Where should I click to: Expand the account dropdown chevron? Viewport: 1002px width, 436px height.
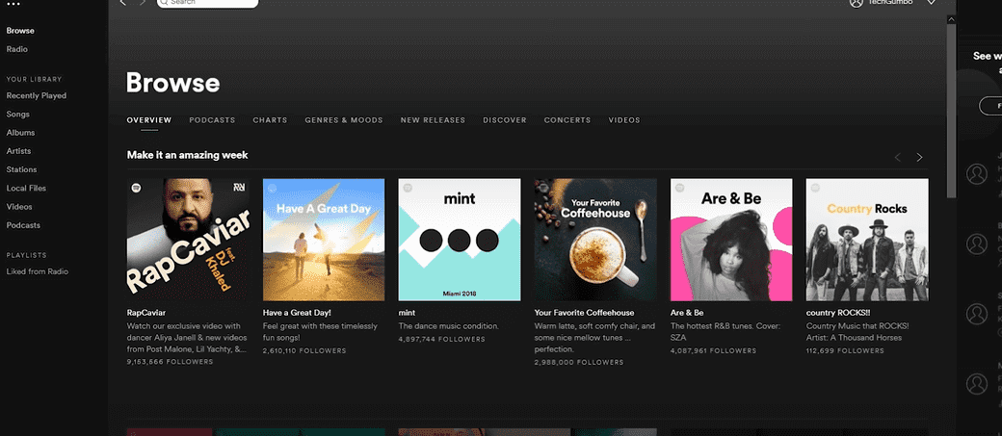click(x=931, y=3)
